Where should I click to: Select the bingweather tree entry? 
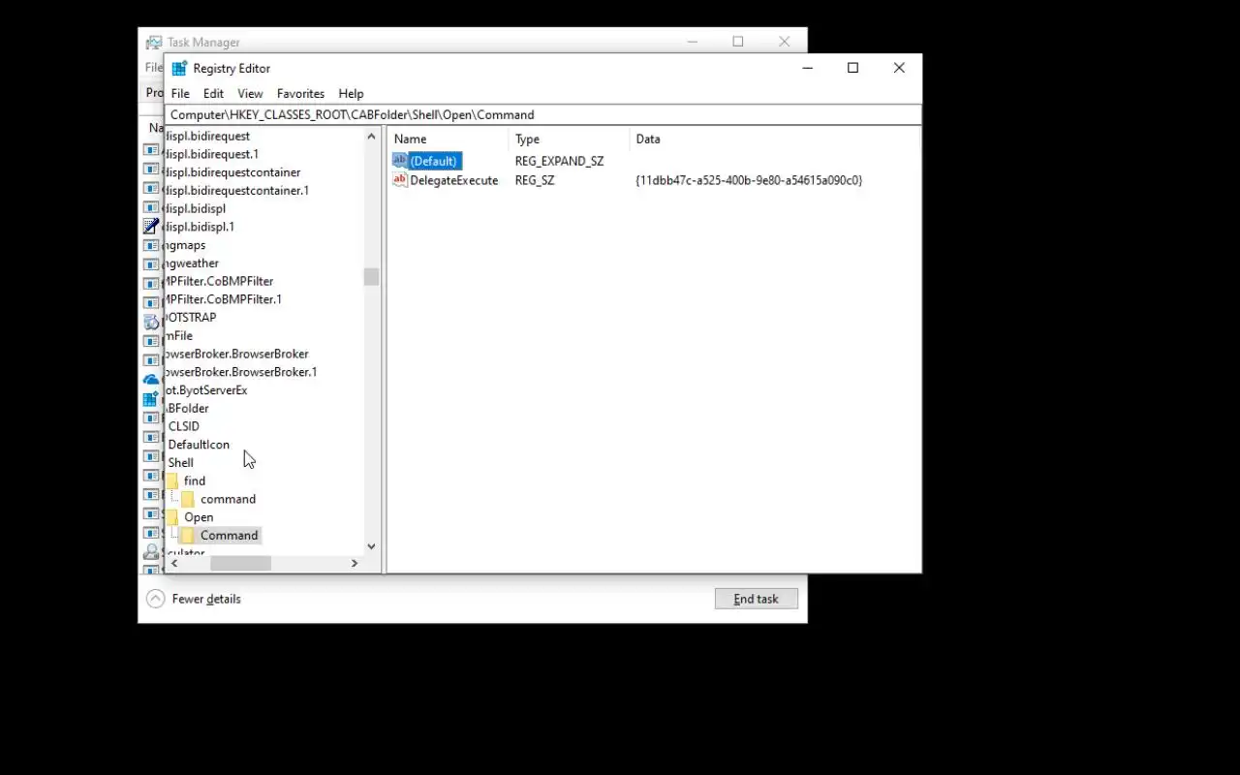[192, 263]
